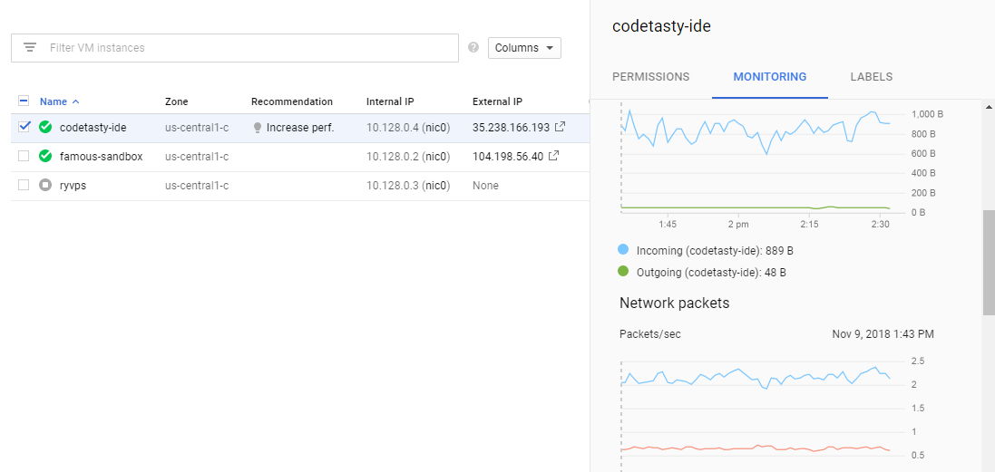The height and width of the screenshot is (472, 995).
Task: Sort by the Name column arrow
Action: tap(75, 101)
